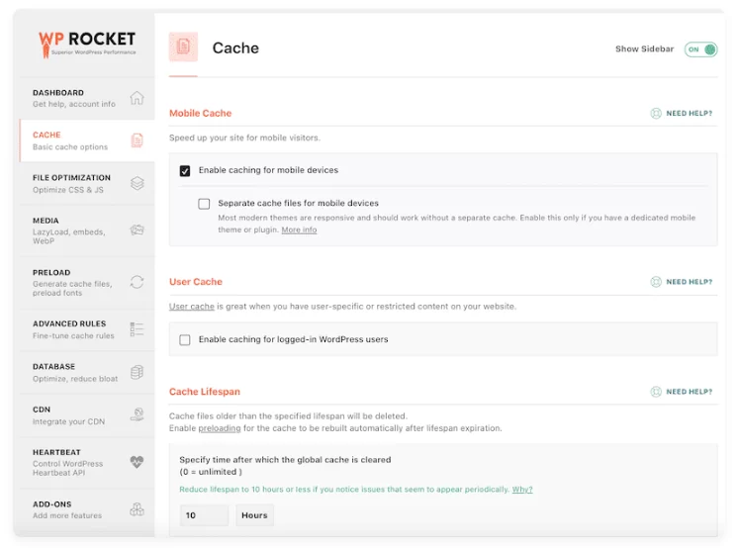Follow the User cache link
This screenshot has height=548, width=739.
[x=192, y=307]
